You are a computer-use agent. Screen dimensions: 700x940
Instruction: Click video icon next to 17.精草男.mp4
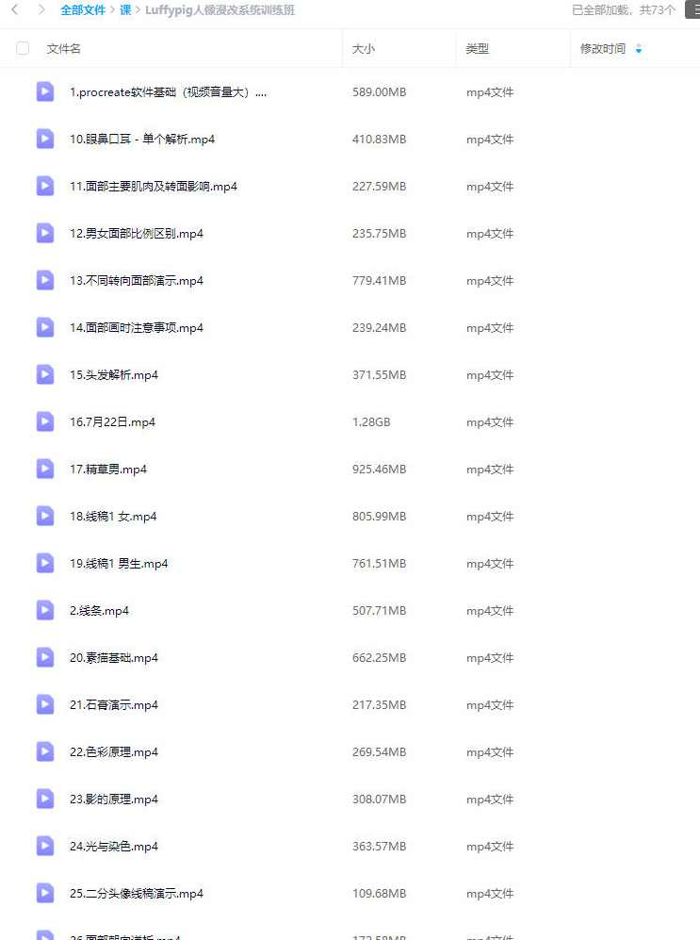[45, 469]
